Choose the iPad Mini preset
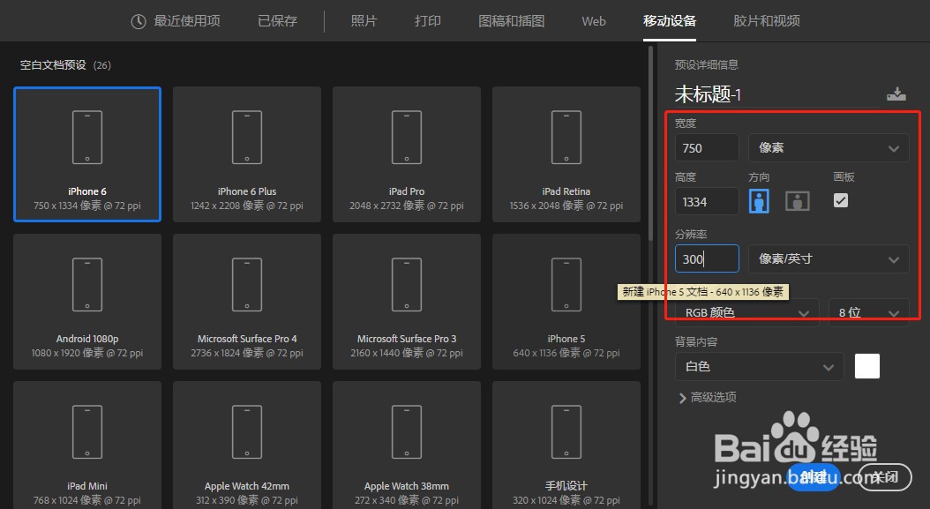 (87, 445)
